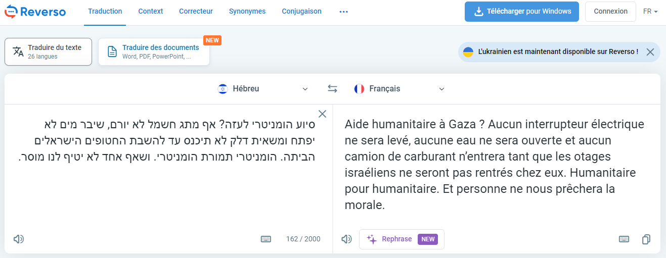Image resolution: width=666 pixels, height=258 pixels.
Task: Expand the FR interface language menu
Action: coord(650,12)
